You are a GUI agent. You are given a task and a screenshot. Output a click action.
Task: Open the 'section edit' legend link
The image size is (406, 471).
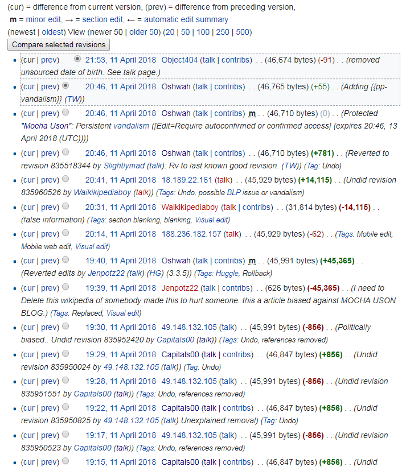click(x=103, y=19)
